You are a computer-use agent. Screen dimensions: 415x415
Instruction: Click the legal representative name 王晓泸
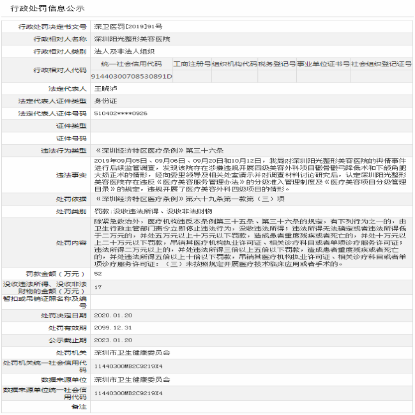107,89
